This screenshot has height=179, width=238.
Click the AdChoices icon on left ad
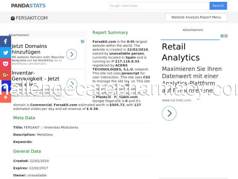[83, 41]
